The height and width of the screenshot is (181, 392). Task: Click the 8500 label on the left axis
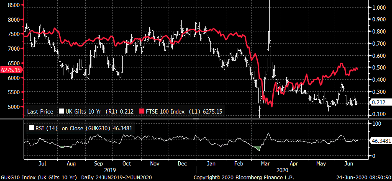(x=13, y=5)
